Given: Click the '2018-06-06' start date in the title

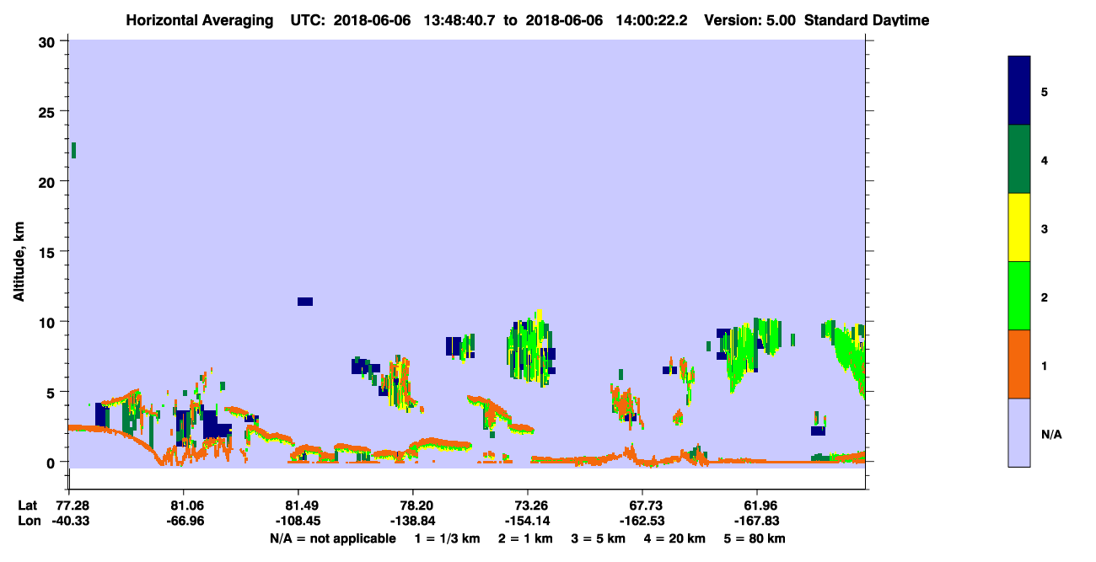Looking at the screenshot, I should pyautogui.click(x=373, y=20).
